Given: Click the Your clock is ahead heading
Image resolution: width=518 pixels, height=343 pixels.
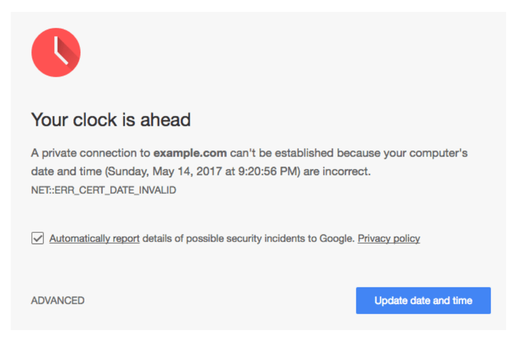Looking at the screenshot, I should pos(111,119).
